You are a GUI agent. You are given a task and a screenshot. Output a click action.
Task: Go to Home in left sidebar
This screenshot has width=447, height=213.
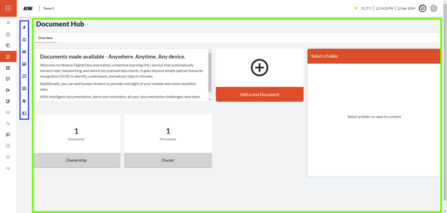tap(8, 34)
